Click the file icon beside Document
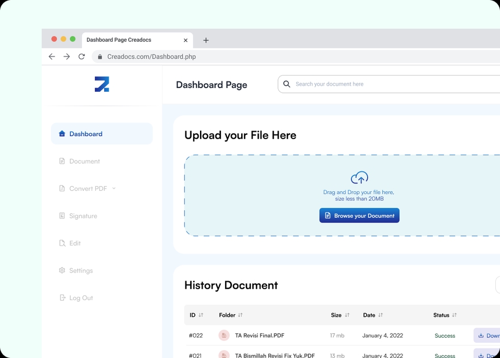Viewport: 500px width, 358px height. pyautogui.click(x=62, y=161)
